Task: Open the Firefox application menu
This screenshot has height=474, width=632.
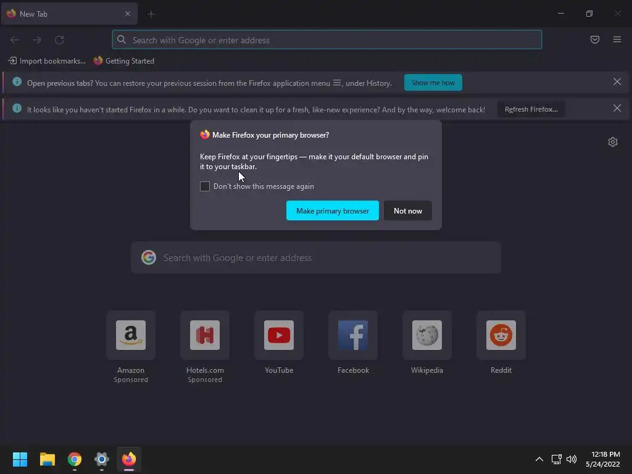Action: [617, 39]
